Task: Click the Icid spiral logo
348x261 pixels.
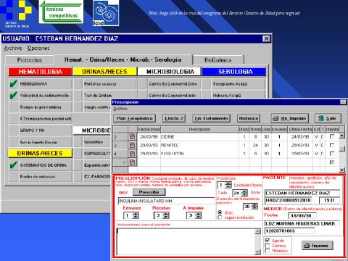Action: 106,13
